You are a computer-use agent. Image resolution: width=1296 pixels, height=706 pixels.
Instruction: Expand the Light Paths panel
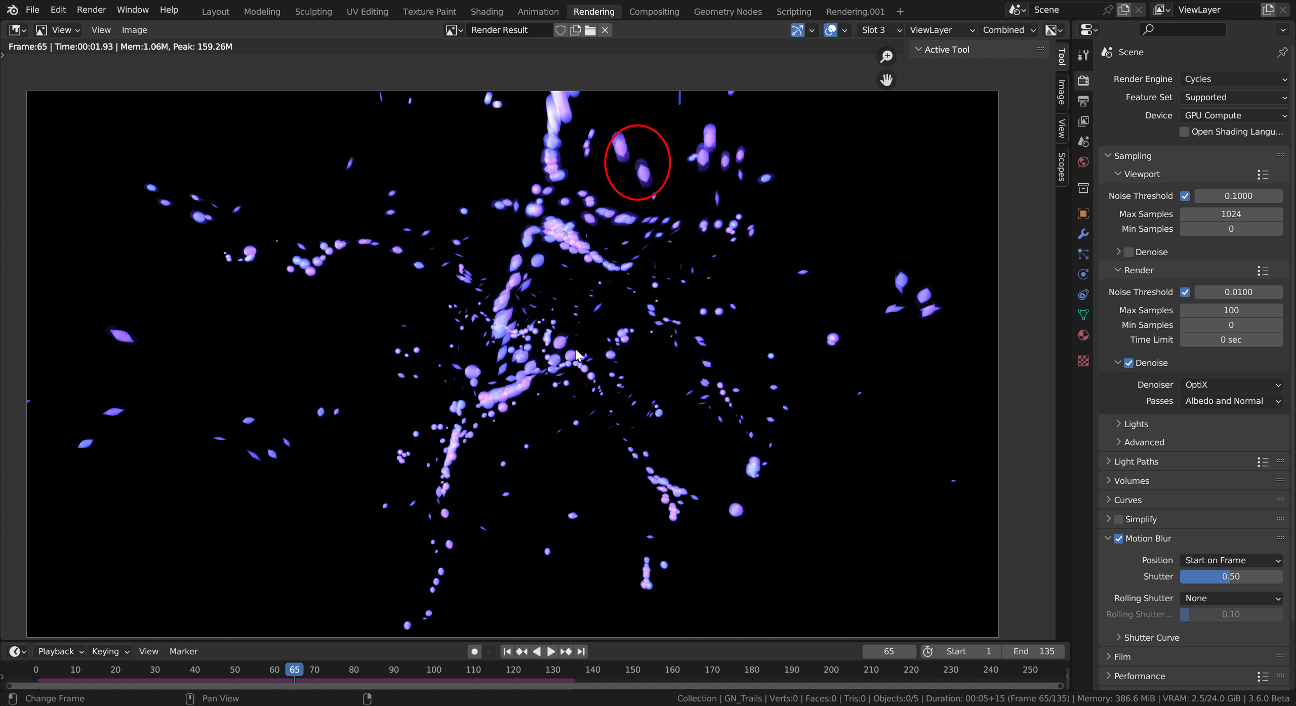[x=1136, y=462]
